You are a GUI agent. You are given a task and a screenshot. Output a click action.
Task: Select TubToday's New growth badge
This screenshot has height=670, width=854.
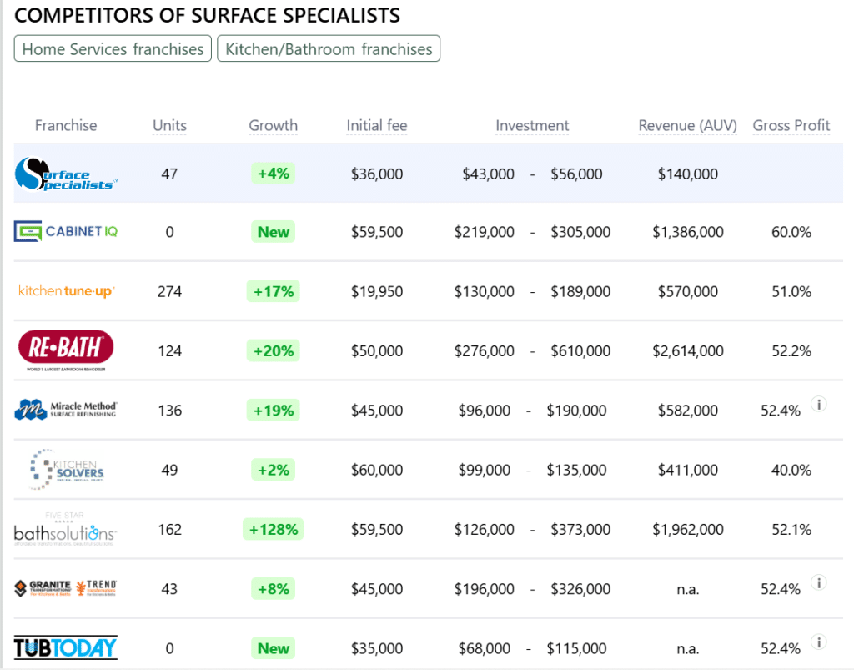[273, 647]
